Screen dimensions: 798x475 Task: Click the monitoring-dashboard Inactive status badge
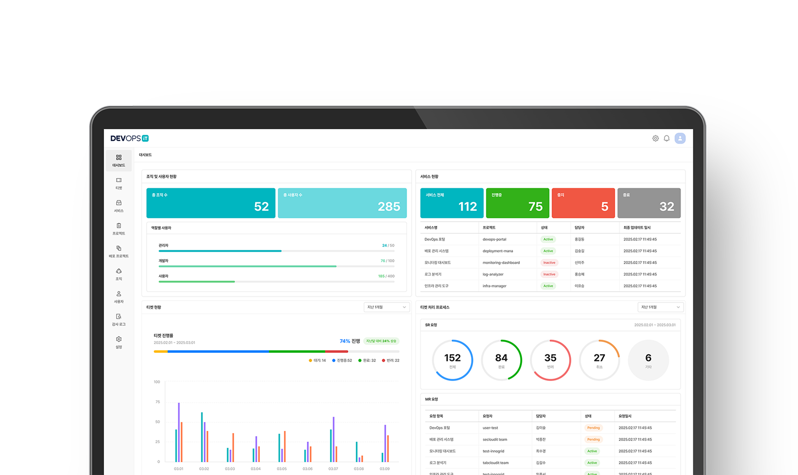coord(549,263)
